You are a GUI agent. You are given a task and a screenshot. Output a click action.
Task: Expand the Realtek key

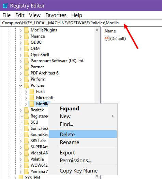(21, 110)
